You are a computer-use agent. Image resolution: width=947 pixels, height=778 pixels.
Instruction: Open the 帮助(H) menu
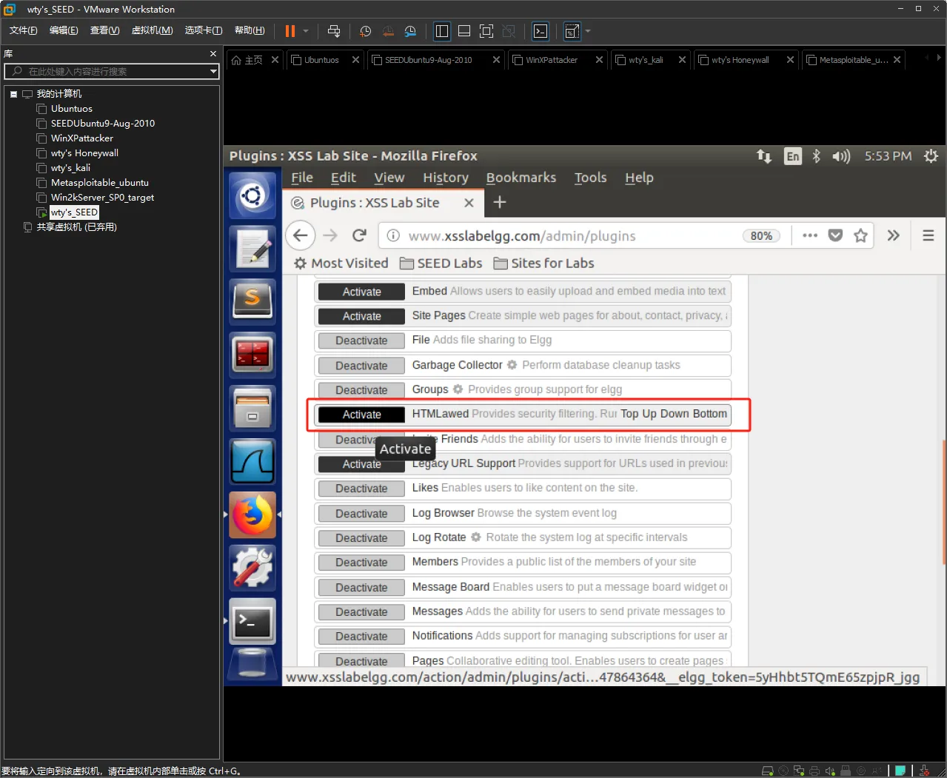(250, 30)
